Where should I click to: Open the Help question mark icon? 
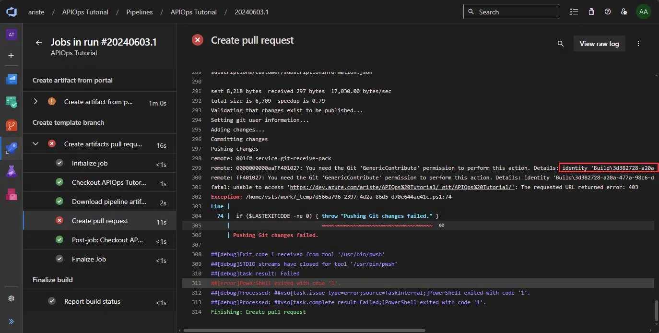[608, 11]
